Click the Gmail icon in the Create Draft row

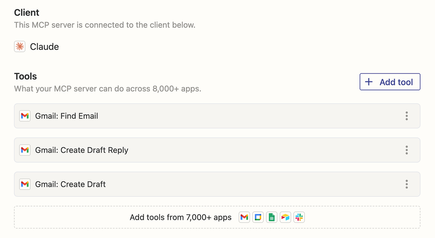(25, 184)
